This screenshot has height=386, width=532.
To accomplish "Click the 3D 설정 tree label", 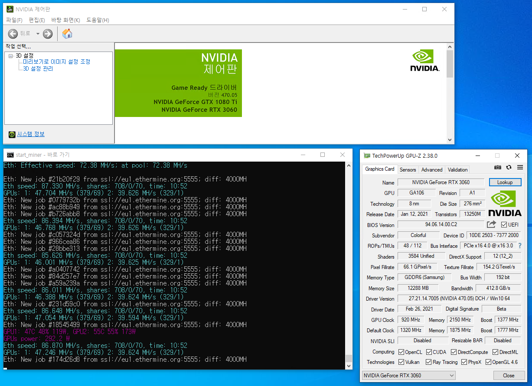I will point(25,55).
